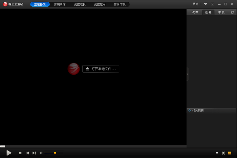This screenshot has height=158, width=237.
Task: Click the eject icon in bottom bar
Action: (217, 153)
